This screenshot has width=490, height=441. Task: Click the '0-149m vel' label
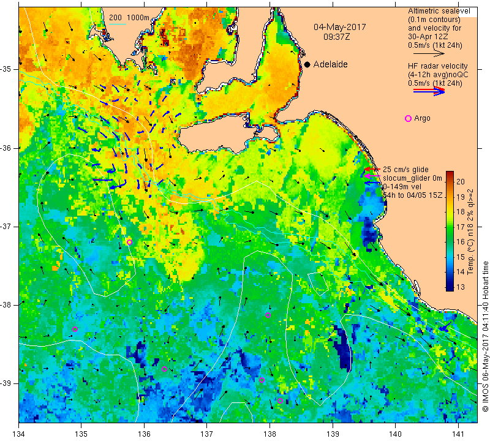click(402, 187)
